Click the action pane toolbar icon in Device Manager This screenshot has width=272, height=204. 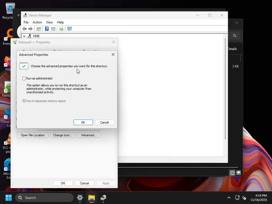(53, 29)
